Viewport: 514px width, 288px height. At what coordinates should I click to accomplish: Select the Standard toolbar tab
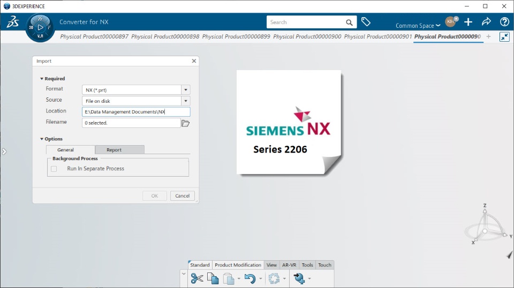tap(200, 265)
